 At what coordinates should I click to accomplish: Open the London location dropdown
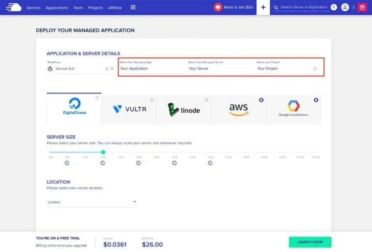click(x=92, y=202)
